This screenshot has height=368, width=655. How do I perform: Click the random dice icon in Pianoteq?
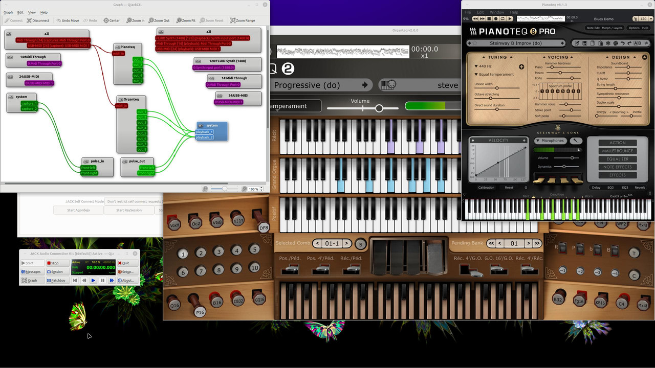point(616,43)
